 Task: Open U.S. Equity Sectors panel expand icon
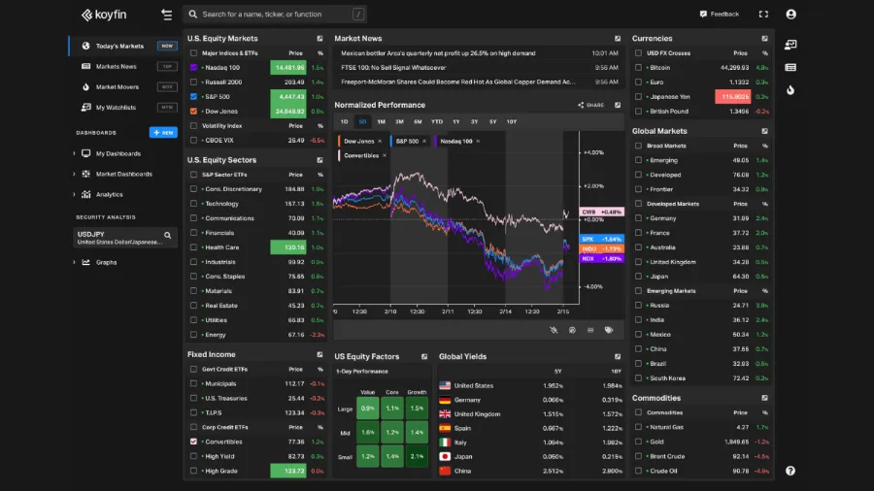(x=319, y=160)
